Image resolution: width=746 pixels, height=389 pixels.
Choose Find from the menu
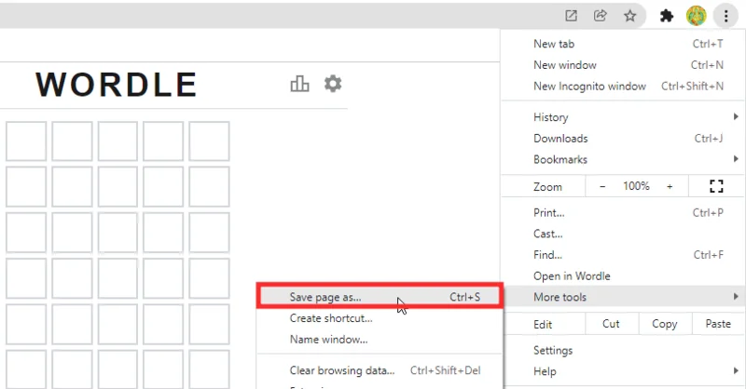point(624,255)
